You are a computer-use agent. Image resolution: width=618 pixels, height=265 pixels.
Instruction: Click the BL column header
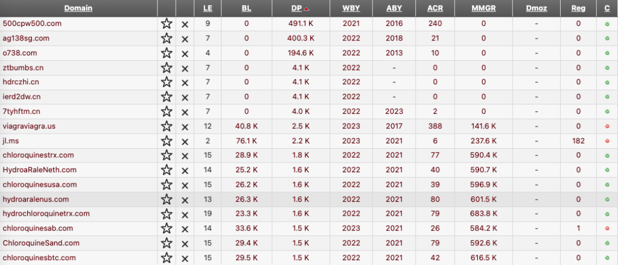click(246, 8)
